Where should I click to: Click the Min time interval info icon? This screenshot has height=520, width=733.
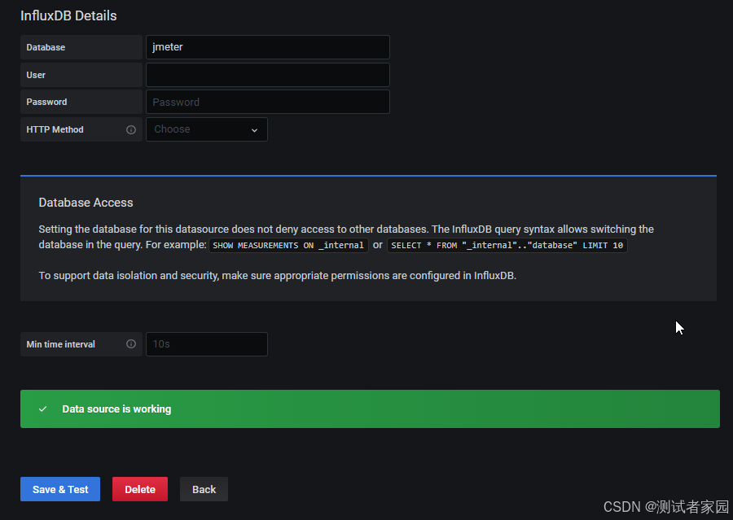131,344
